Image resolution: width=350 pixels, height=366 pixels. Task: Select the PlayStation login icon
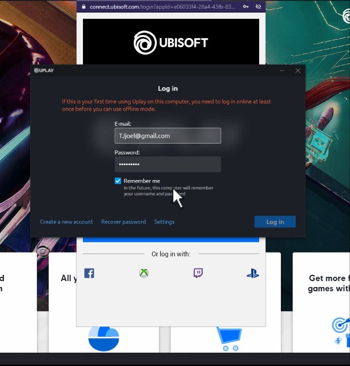point(253,273)
